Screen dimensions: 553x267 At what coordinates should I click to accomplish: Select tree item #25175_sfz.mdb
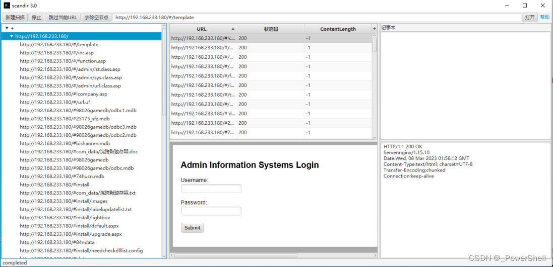(65, 119)
